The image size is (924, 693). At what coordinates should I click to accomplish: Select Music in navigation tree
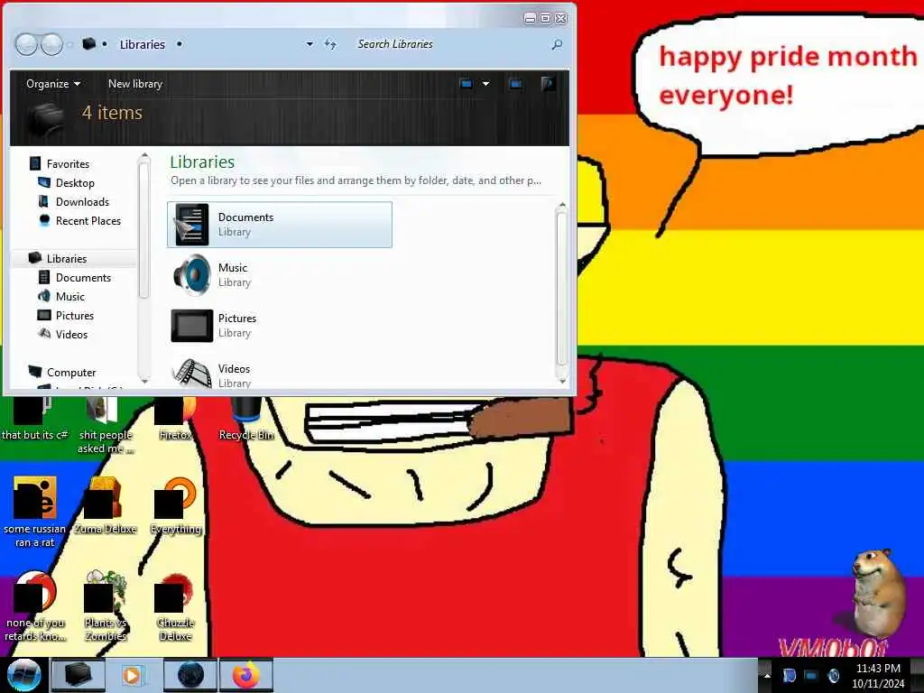pos(70,296)
